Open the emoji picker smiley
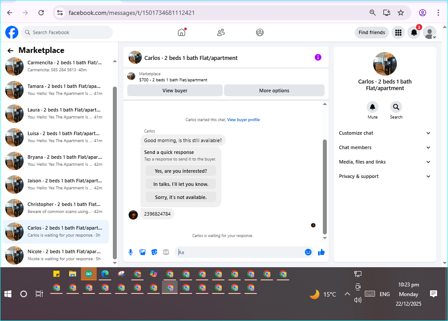The image size is (448, 321). (308, 252)
